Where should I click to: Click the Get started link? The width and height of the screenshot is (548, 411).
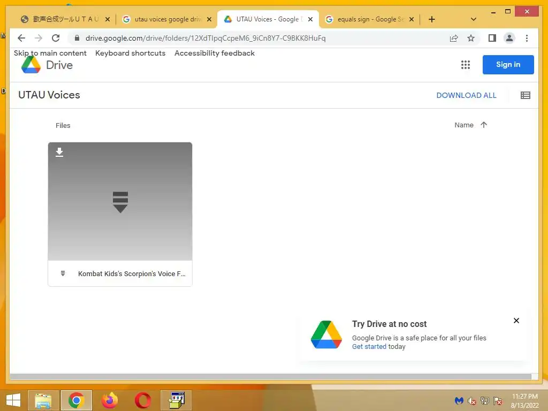369,346
